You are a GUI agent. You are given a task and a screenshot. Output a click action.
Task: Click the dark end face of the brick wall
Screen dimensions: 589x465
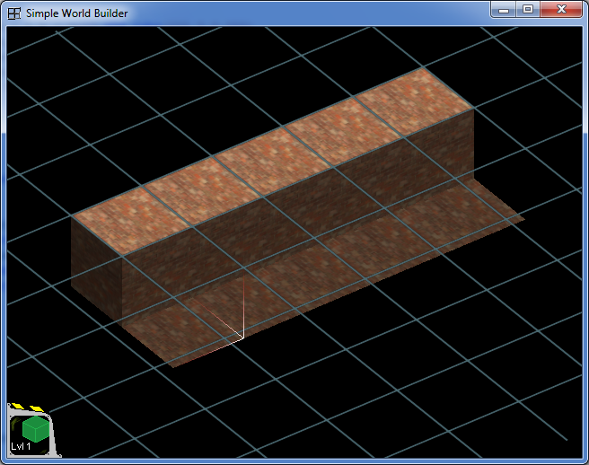tap(97, 269)
